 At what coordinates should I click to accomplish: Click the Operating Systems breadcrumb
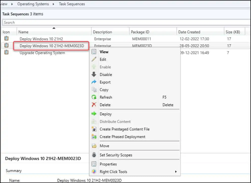[x=33, y=4]
